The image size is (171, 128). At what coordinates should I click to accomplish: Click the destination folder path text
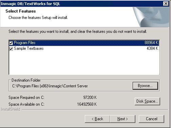(x=50, y=86)
